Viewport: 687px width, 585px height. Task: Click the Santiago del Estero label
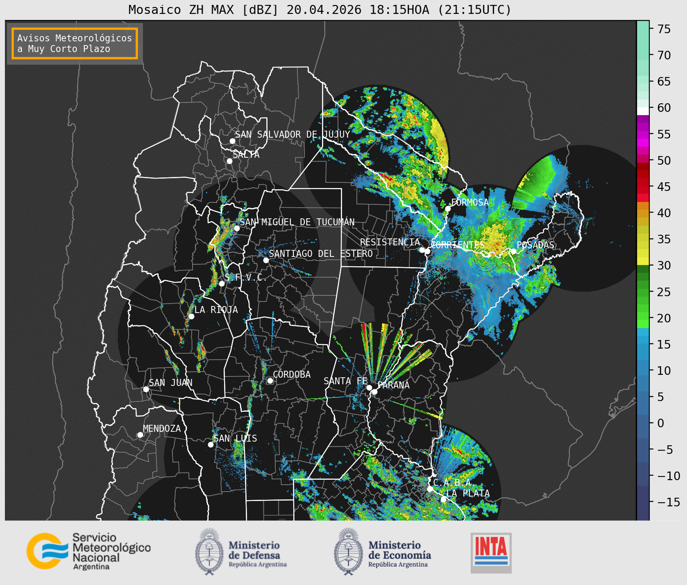[x=321, y=254]
